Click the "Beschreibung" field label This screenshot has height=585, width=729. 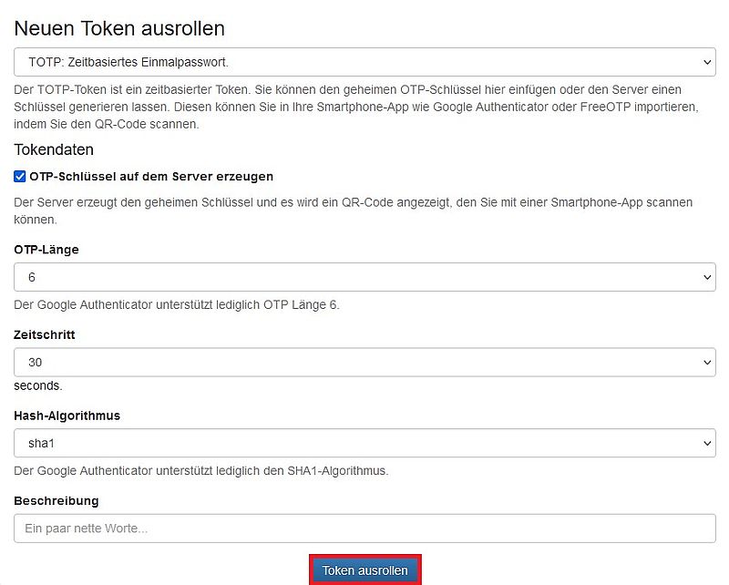pos(56,500)
